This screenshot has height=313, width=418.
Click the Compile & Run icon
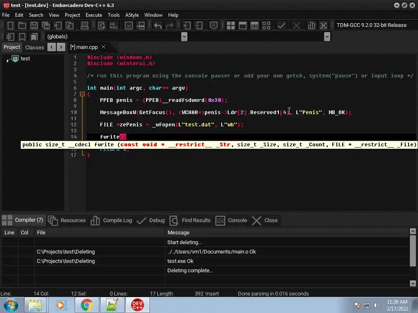[x=255, y=26]
